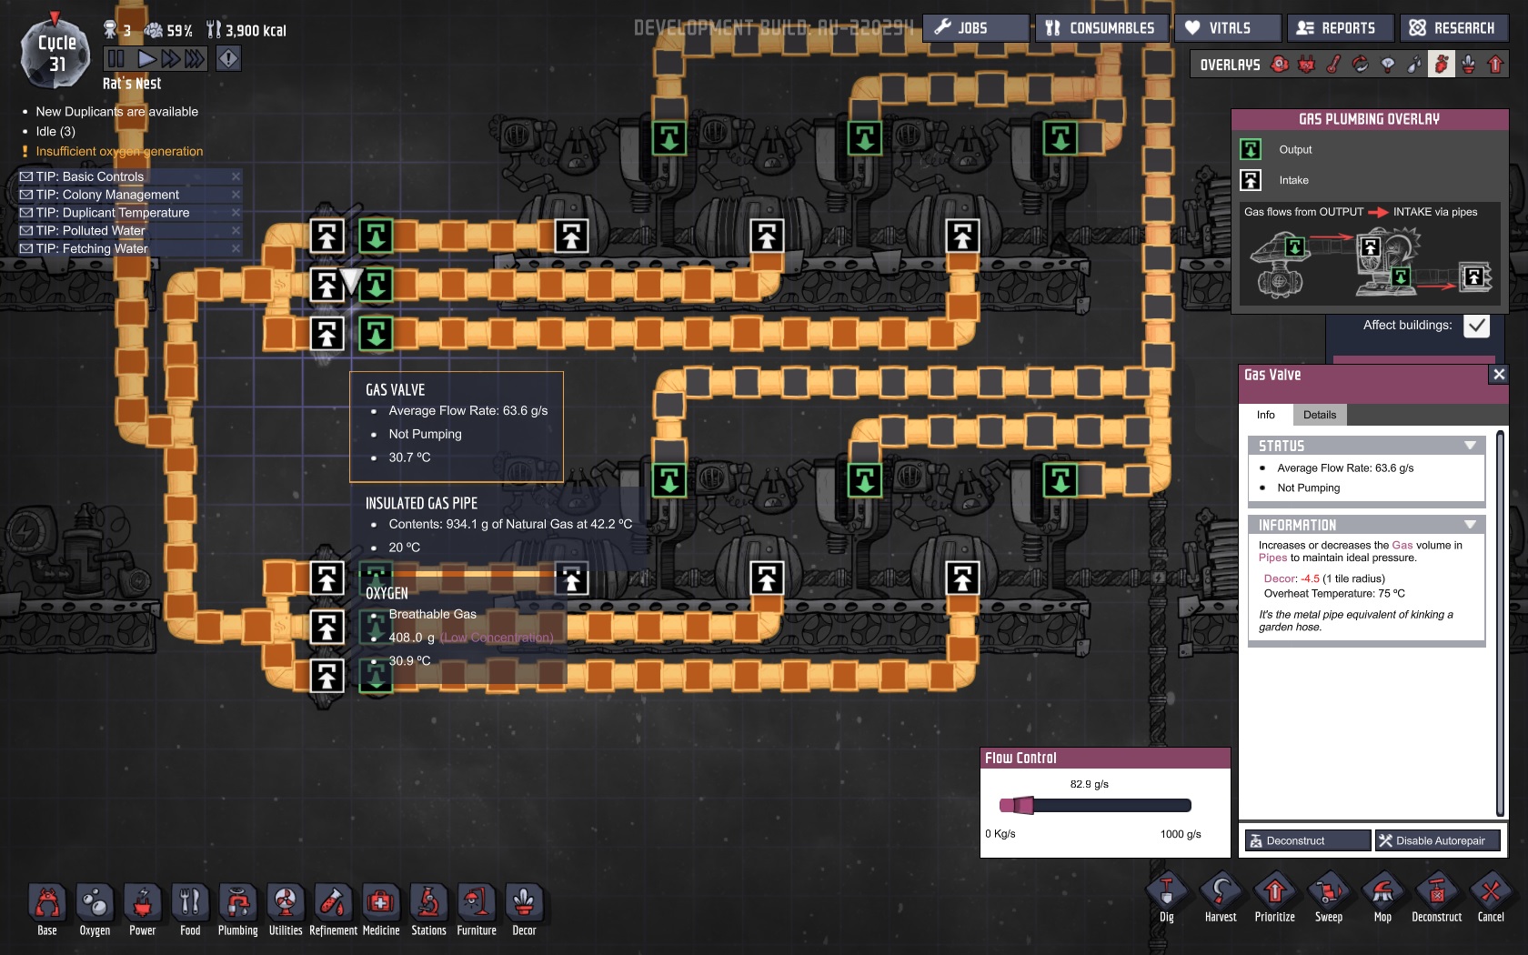The width and height of the screenshot is (1528, 955).
Task: Open the Research menu
Action: click(x=1453, y=28)
